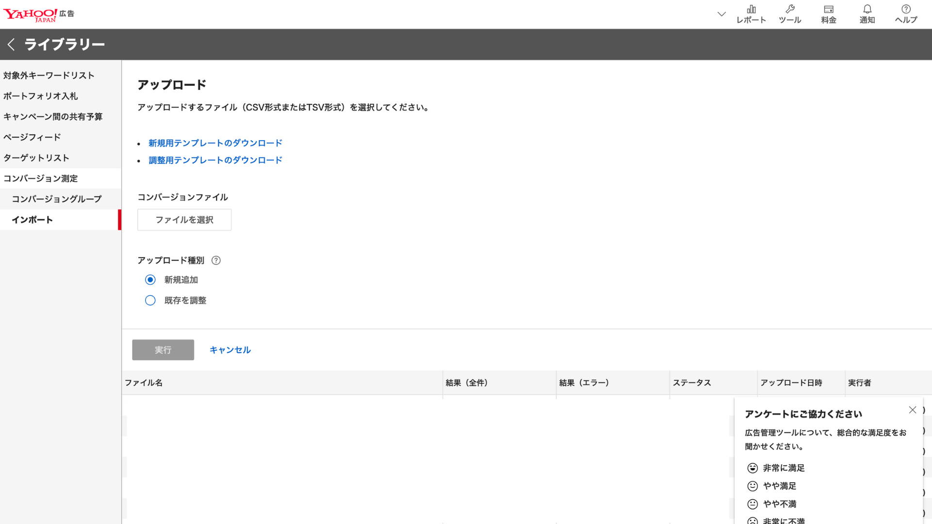Click help icon beside アップロード種別
The width and height of the screenshot is (932, 524).
coord(216,261)
